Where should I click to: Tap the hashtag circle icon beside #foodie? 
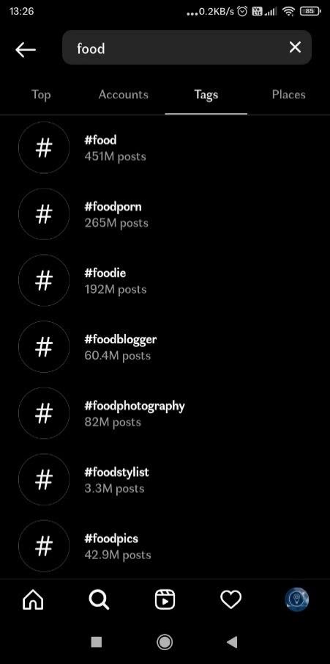tap(43, 280)
